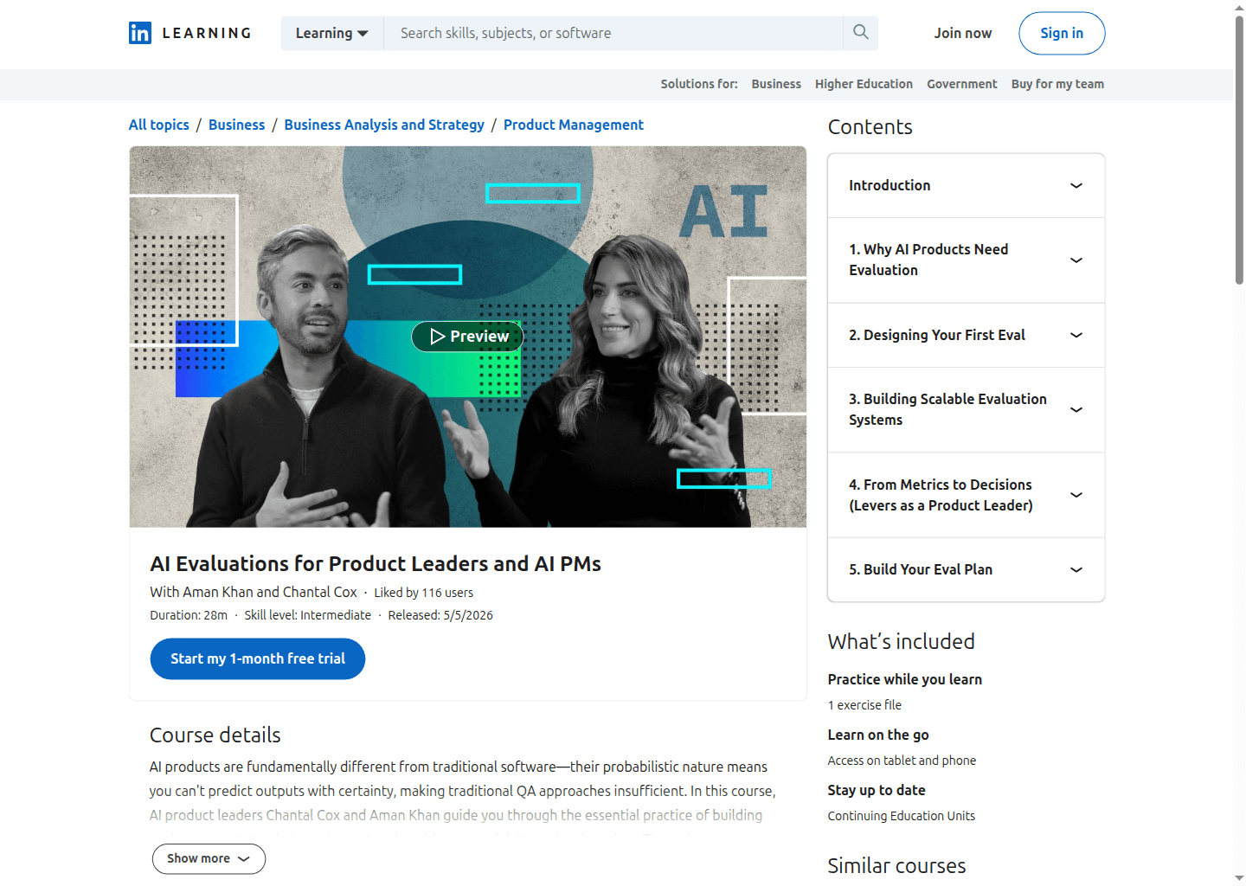The height and width of the screenshot is (886, 1246).
Task: Open Business solutions link
Action: coord(776,84)
